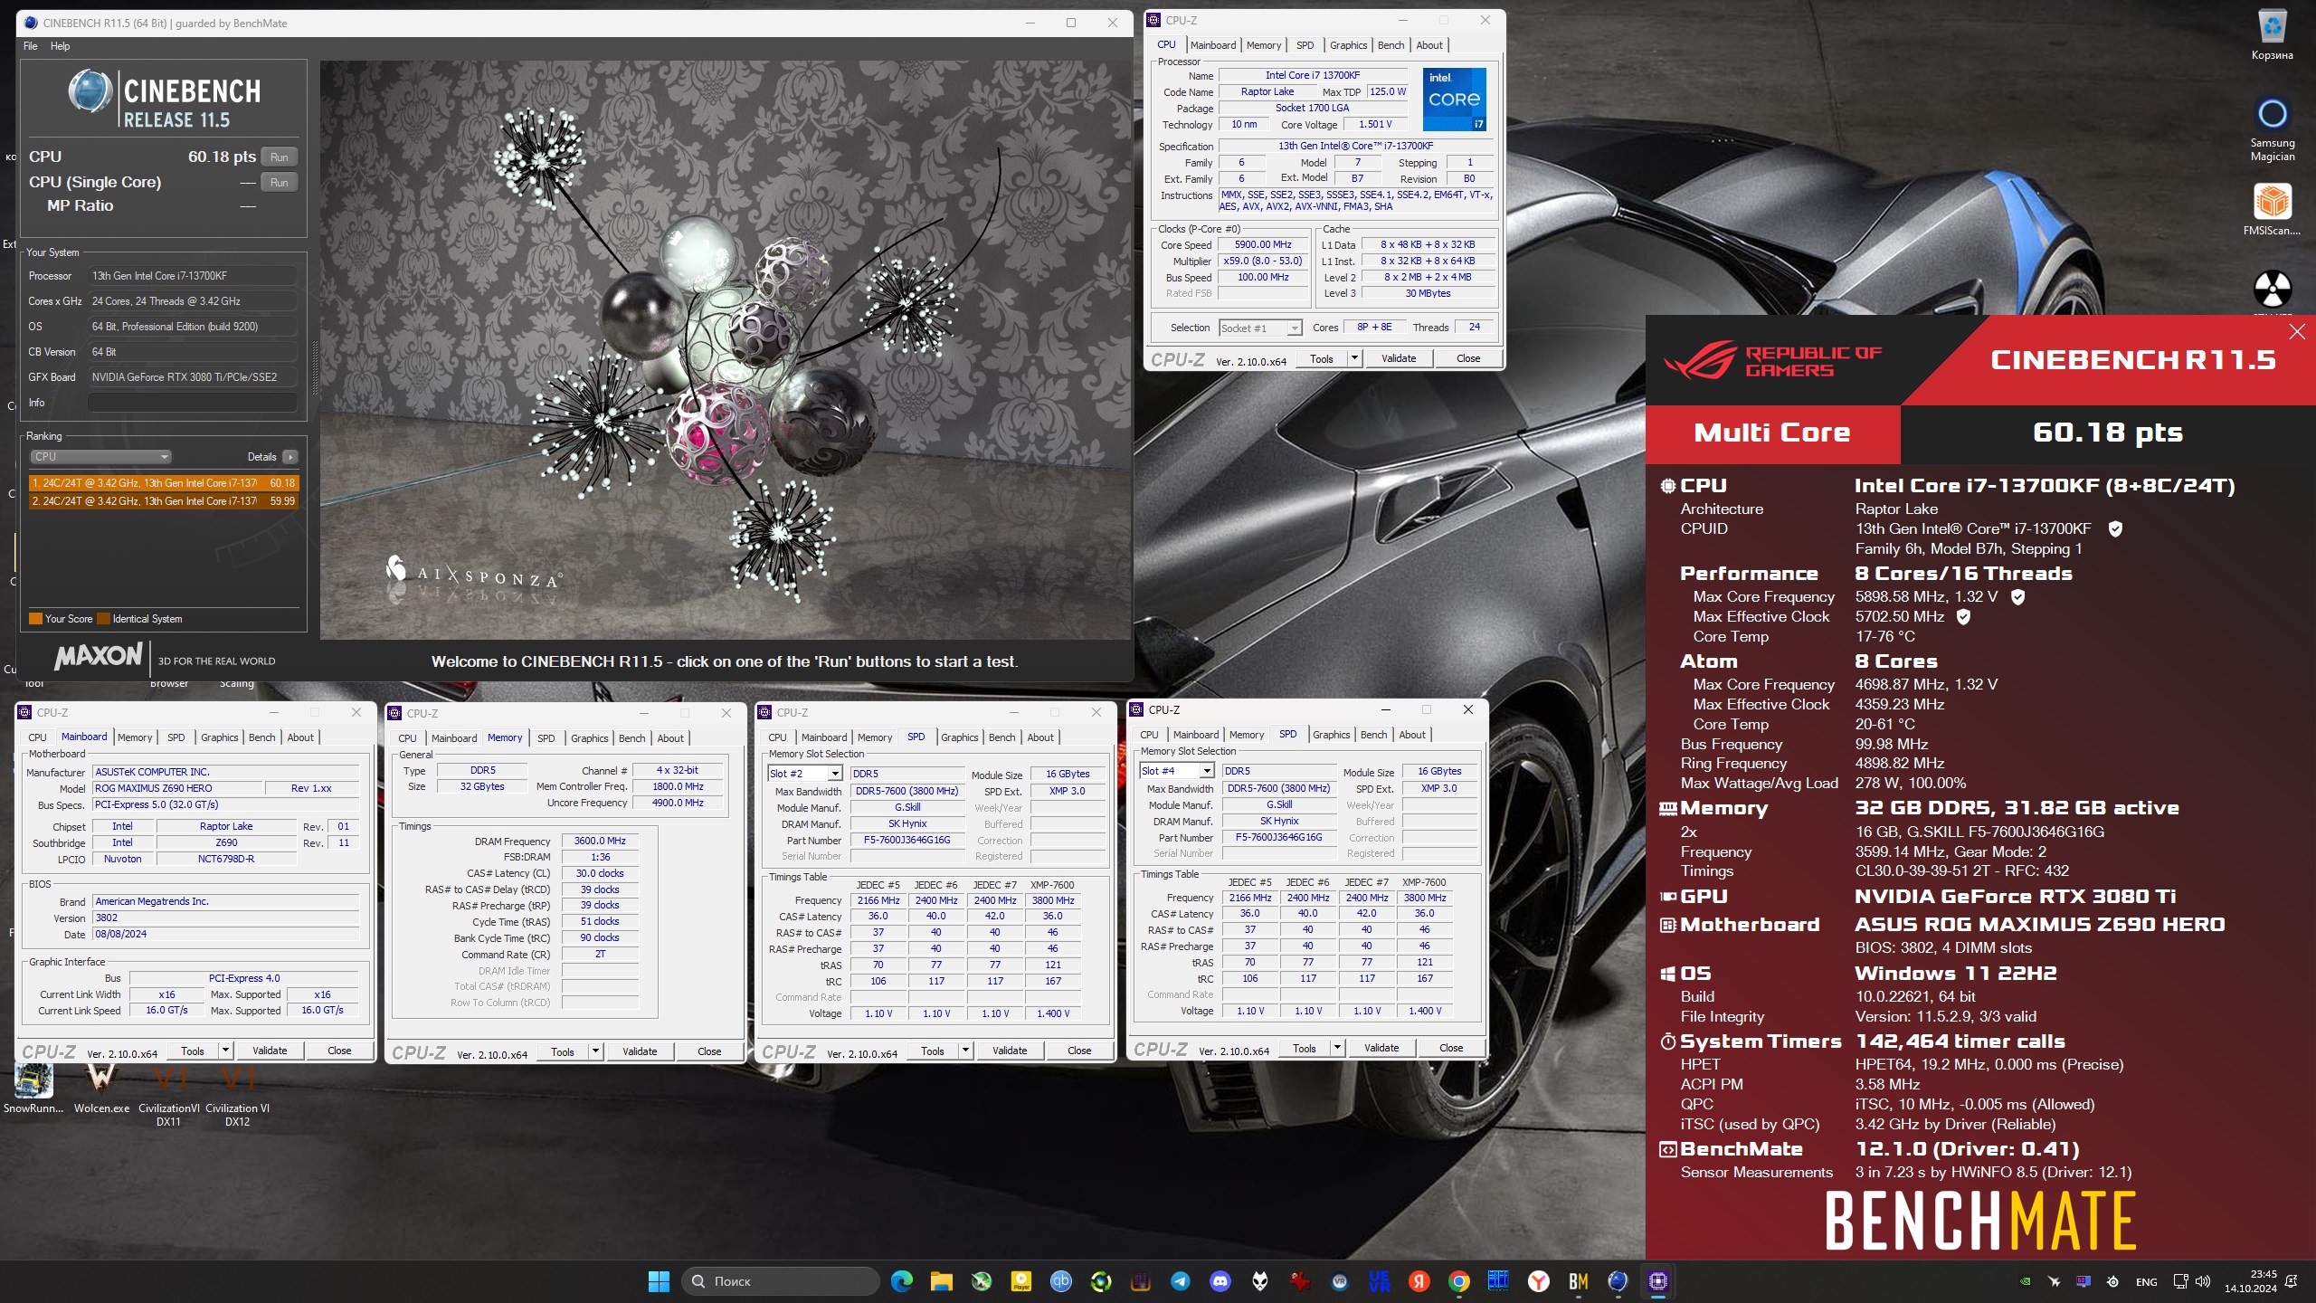Click Validate in the top CPU-Z window
This screenshot has height=1303, width=2316.
(x=1399, y=358)
